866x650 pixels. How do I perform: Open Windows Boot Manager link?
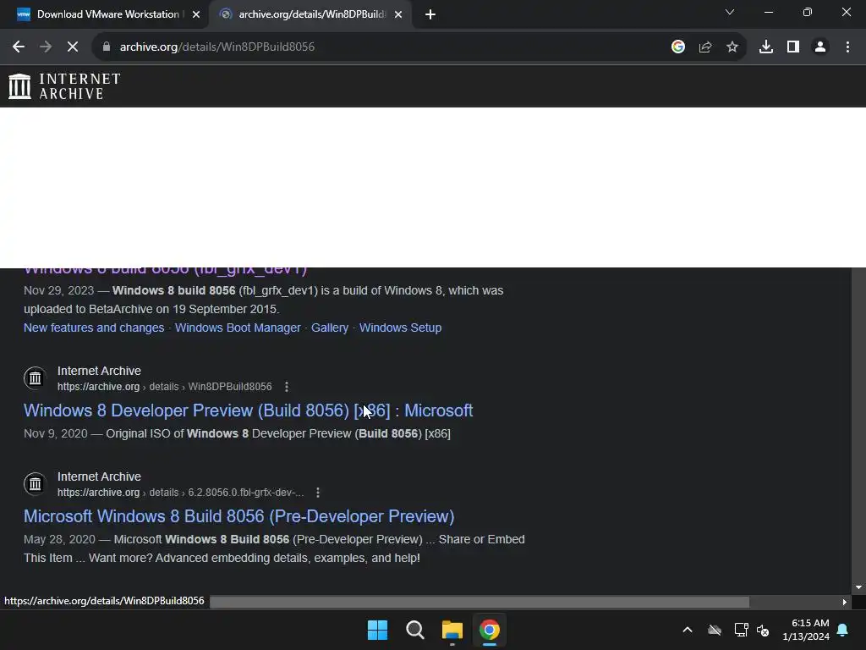click(238, 328)
